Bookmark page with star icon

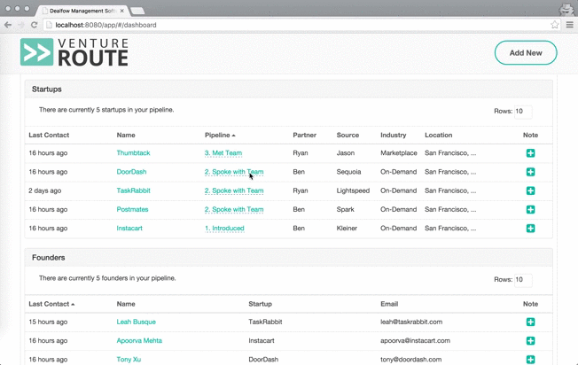[554, 25]
